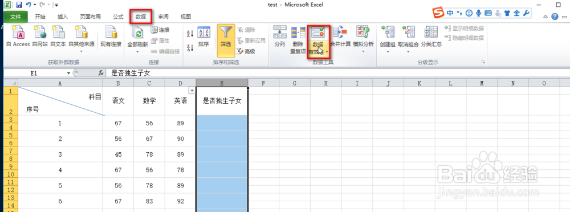
Task: Expand the 取消组合 dropdown arrow
Action: click(x=408, y=52)
